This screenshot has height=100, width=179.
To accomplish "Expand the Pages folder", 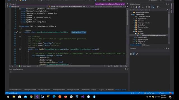I will pyautogui.click(x=133, y=29).
